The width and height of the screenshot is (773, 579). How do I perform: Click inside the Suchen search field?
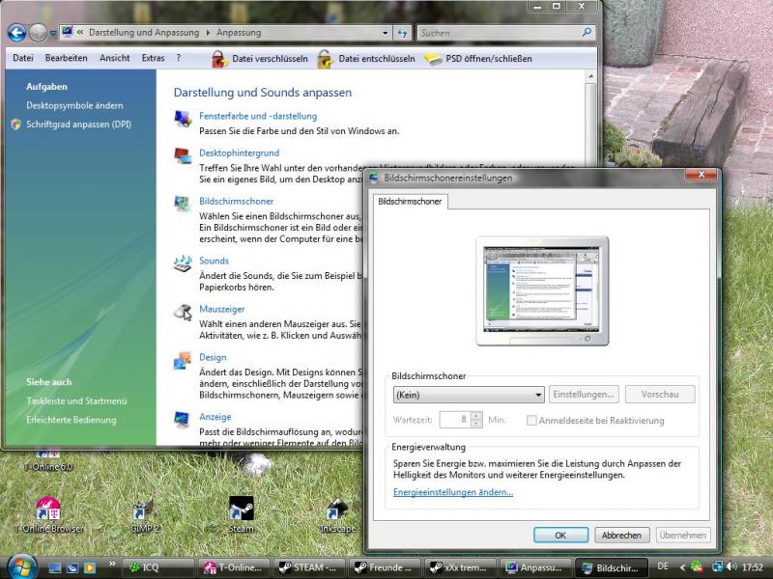pos(498,33)
